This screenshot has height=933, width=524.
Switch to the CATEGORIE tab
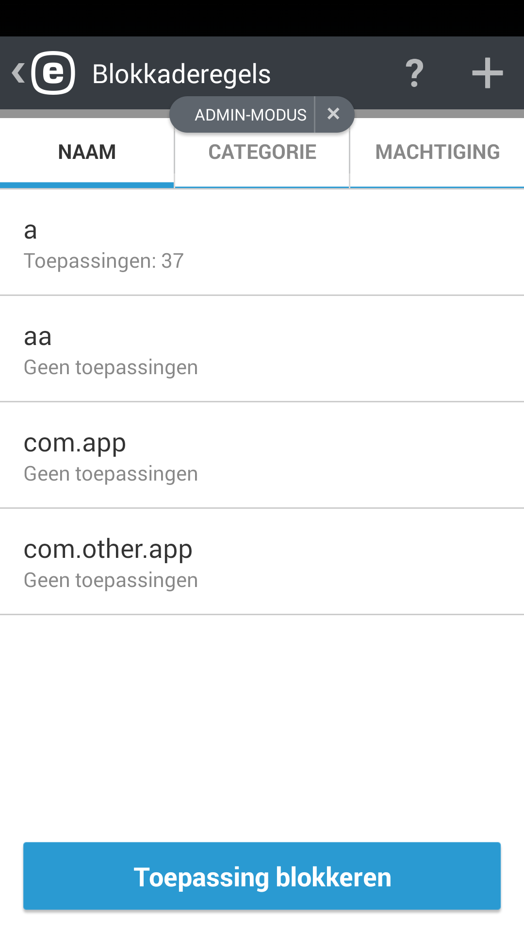[x=262, y=152]
